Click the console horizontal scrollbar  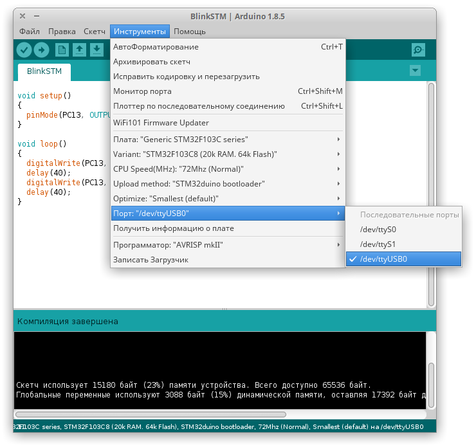tap(151, 415)
